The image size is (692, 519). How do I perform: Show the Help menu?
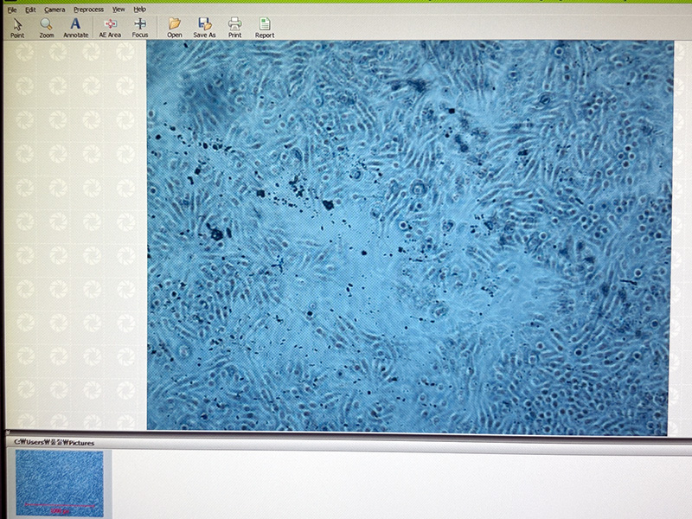click(139, 10)
